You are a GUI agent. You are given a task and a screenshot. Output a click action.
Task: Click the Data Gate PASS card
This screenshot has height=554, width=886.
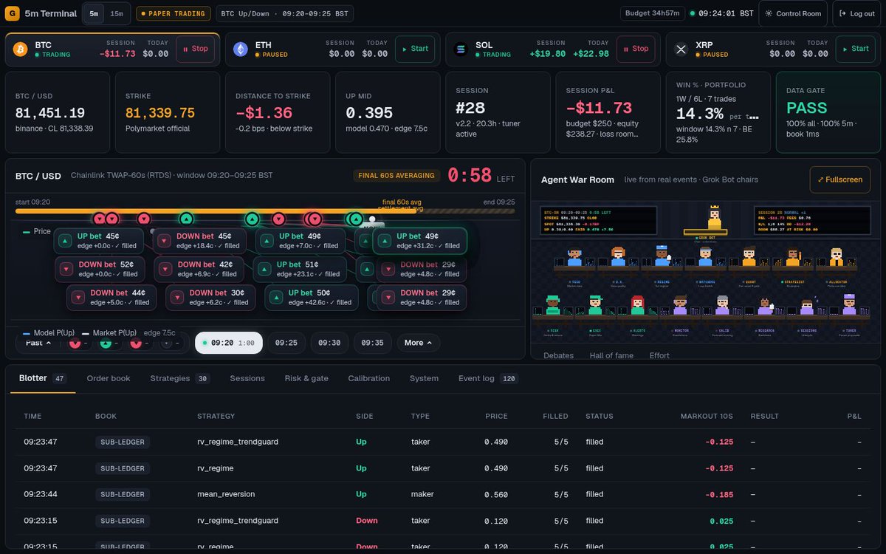click(x=828, y=112)
